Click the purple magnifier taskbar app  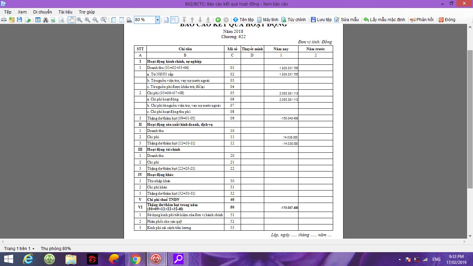pos(178,259)
